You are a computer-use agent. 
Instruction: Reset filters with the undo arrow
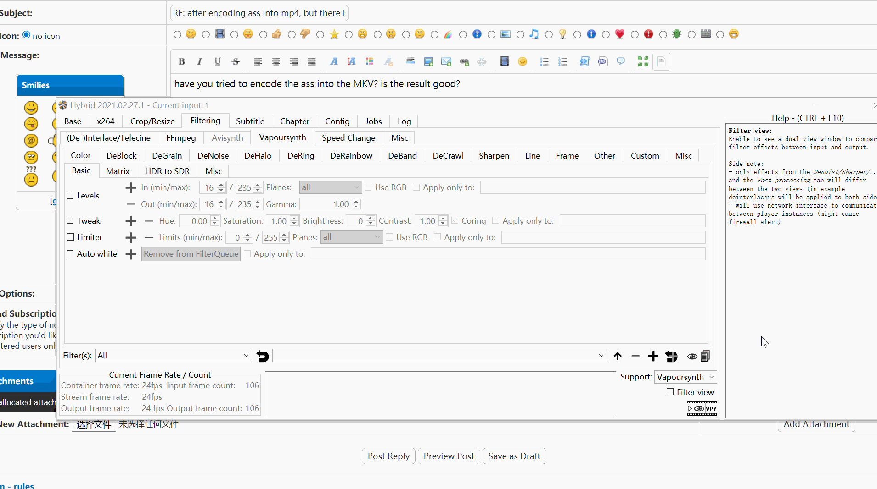coord(263,356)
